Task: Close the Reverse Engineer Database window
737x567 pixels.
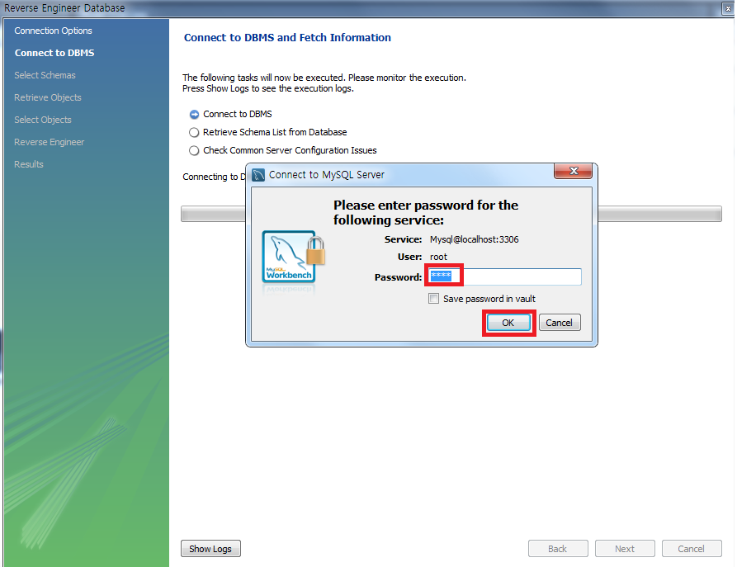Action: 728,8
